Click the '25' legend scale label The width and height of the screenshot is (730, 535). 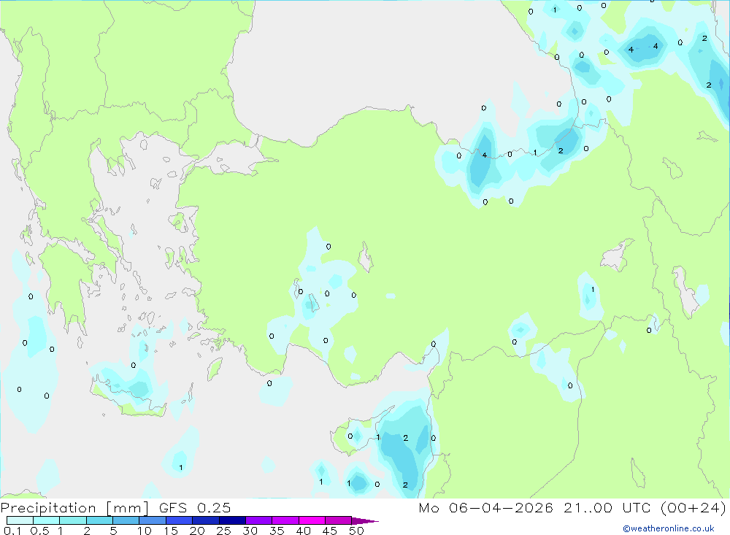click(x=224, y=531)
